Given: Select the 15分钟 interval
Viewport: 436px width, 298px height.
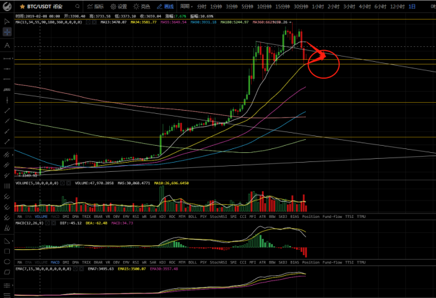Looking at the screenshot, I should 282,7.
